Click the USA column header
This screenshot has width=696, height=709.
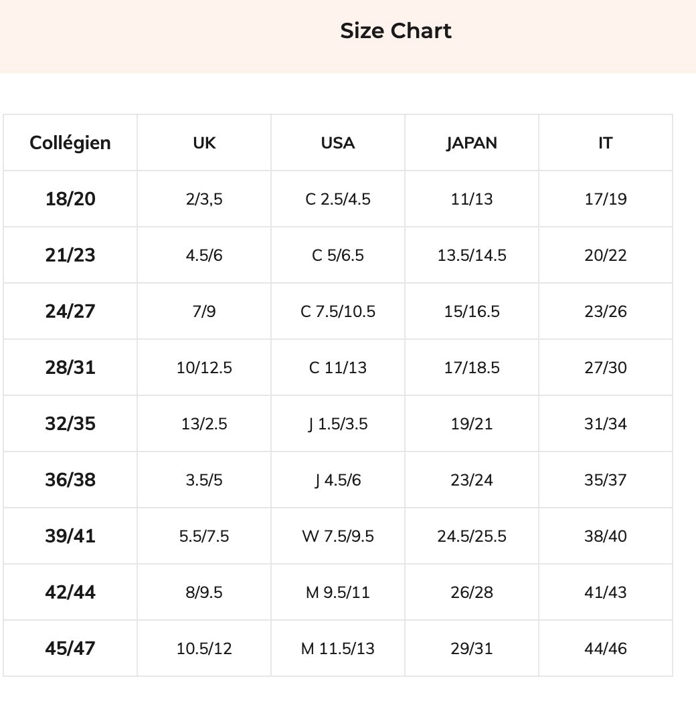[x=338, y=142]
